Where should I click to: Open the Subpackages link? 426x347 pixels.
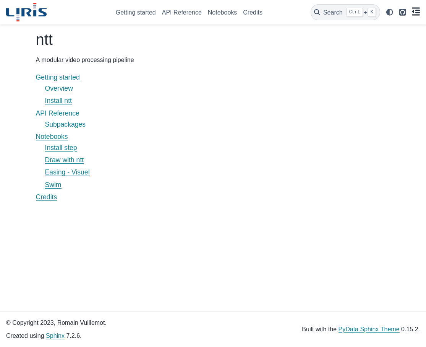pos(65,124)
